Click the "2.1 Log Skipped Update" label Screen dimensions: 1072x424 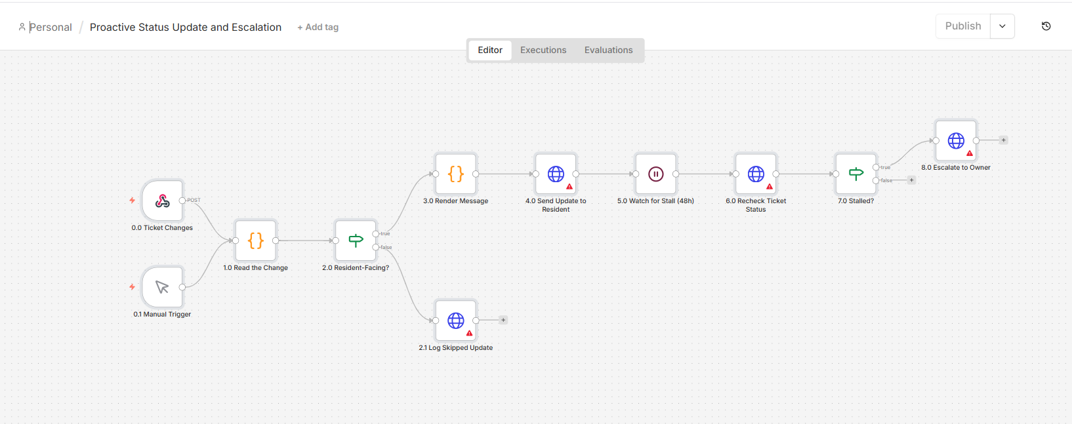[x=456, y=348]
